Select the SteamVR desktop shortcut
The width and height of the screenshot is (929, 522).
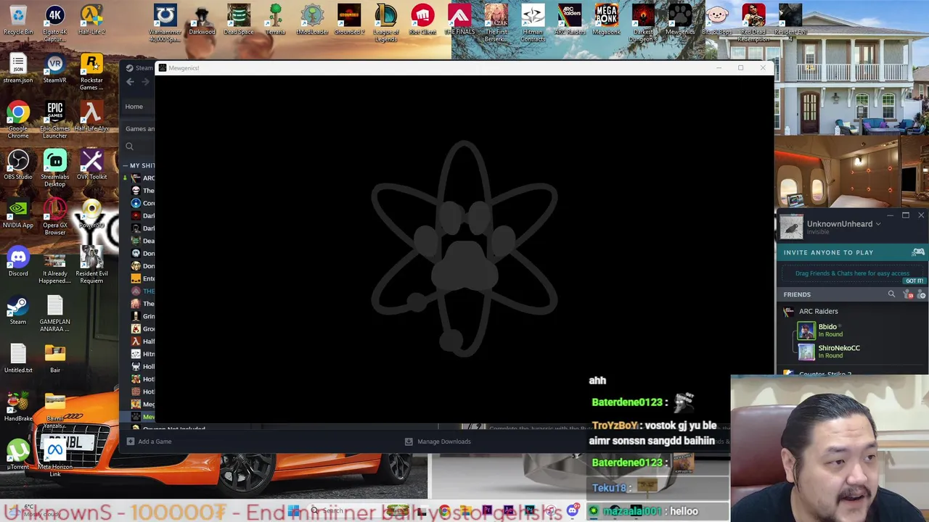(54, 69)
